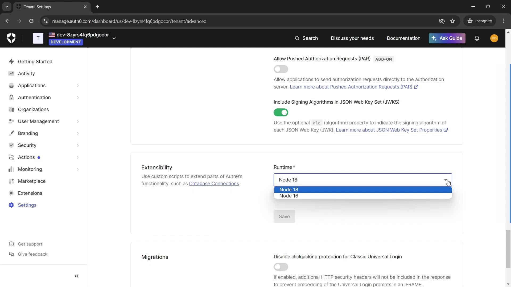The image size is (511, 287).
Task: Expand the Applications submenu chevron
Action: [78, 86]
